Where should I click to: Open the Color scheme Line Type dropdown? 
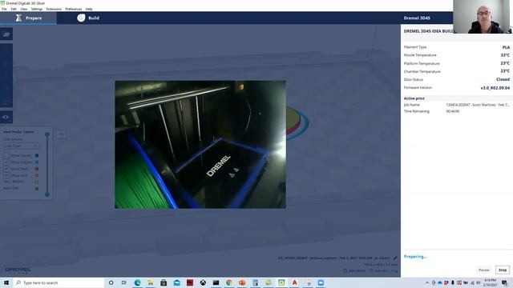tap(20, 146)
